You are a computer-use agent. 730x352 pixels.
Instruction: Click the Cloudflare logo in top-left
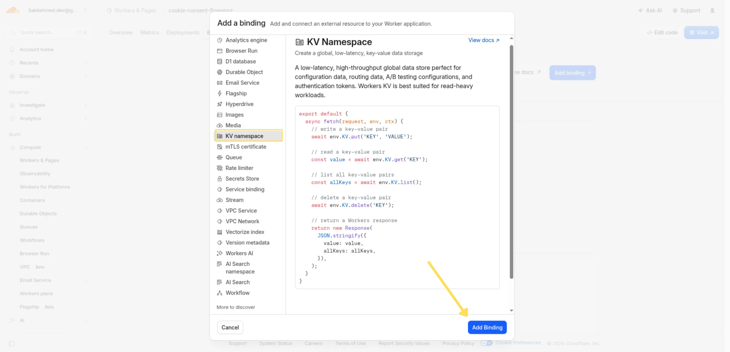pyautogui.click(x=13, y=10)
